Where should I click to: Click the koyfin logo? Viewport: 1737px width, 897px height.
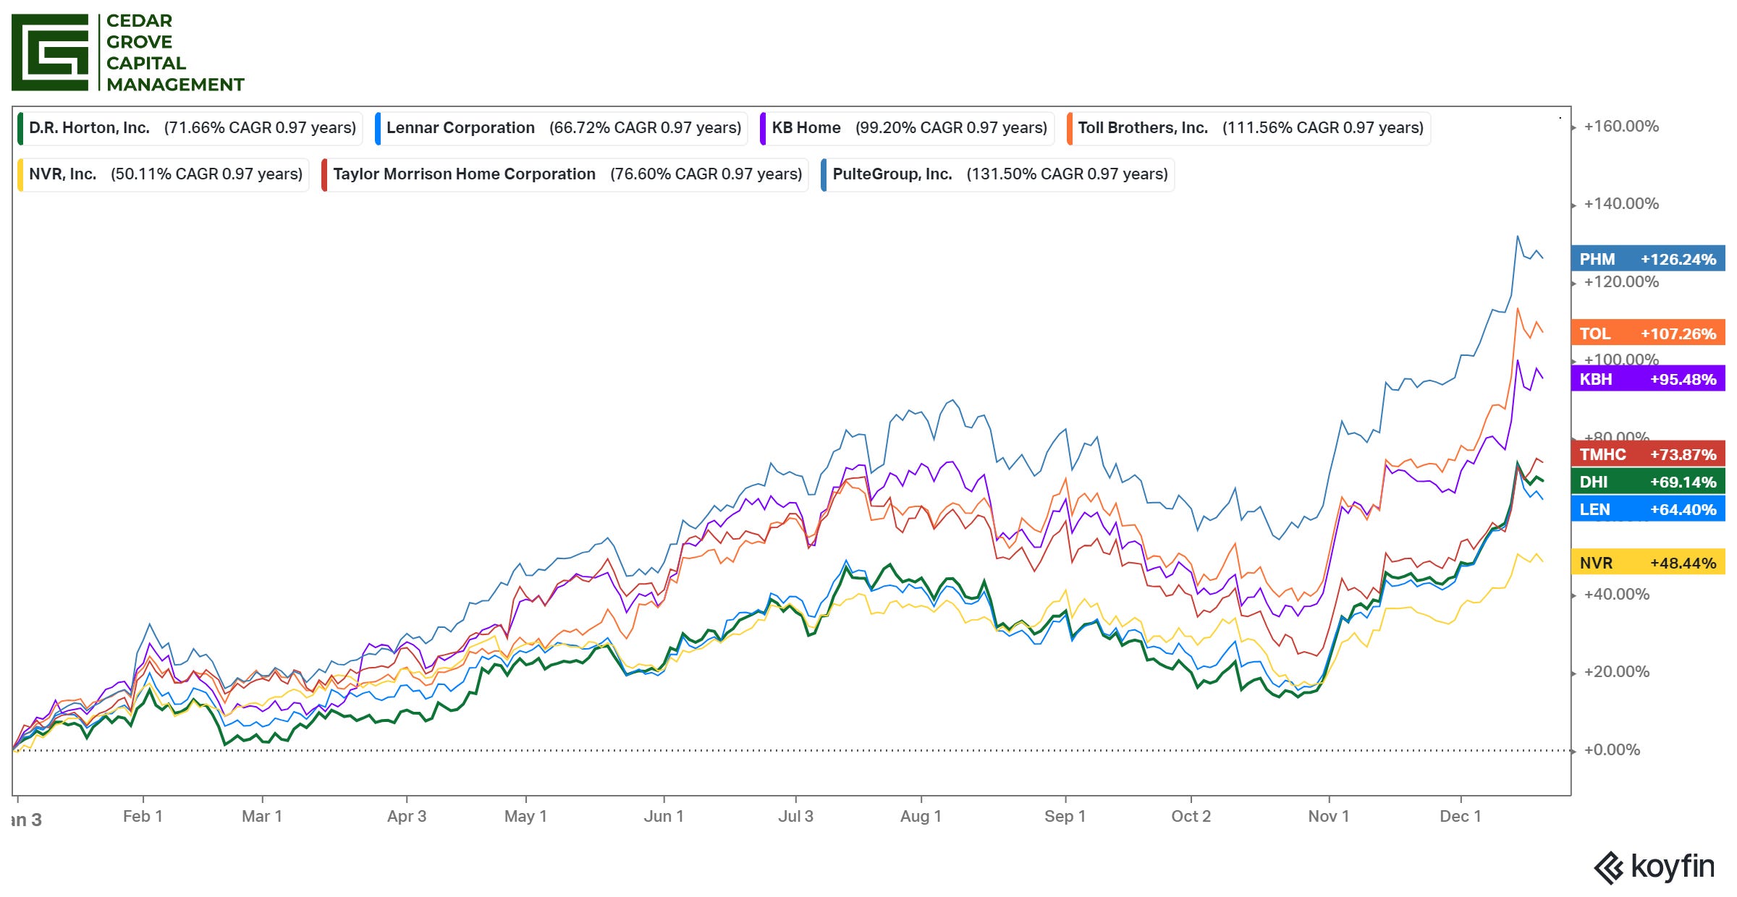coord(1654,867)
